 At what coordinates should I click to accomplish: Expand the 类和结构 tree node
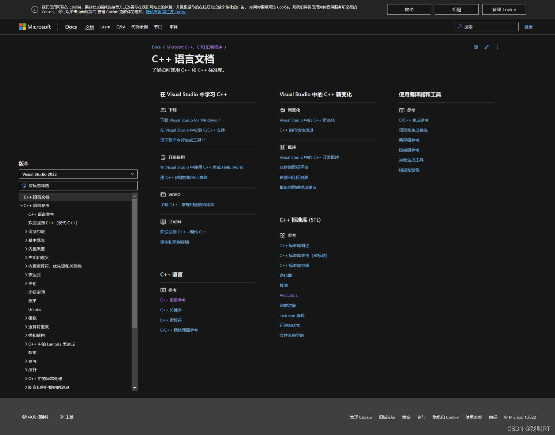26,335
